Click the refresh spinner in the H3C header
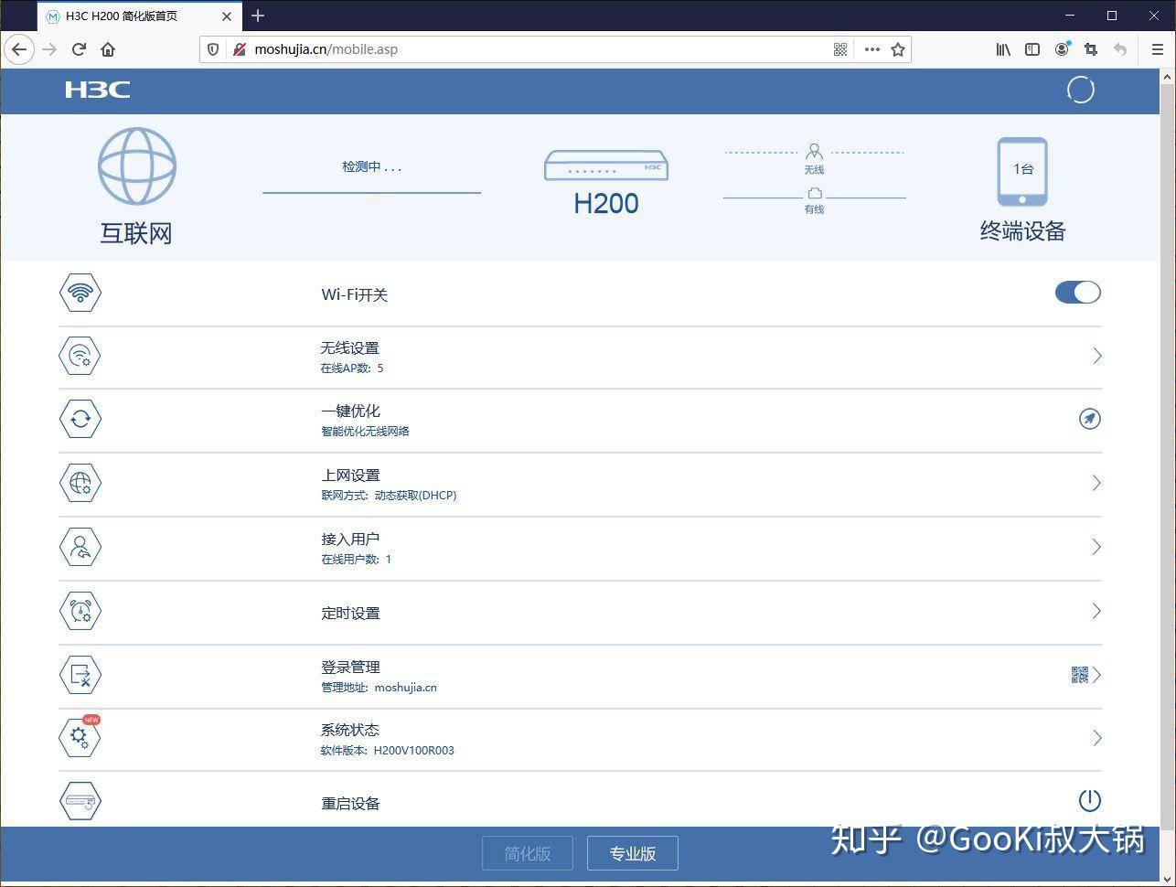 1080,90
